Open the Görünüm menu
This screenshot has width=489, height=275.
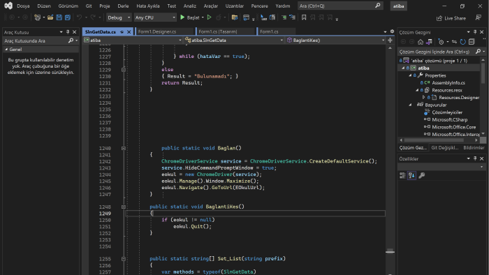click(68, 6)
